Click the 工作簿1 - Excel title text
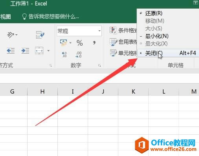 [29, 4]
